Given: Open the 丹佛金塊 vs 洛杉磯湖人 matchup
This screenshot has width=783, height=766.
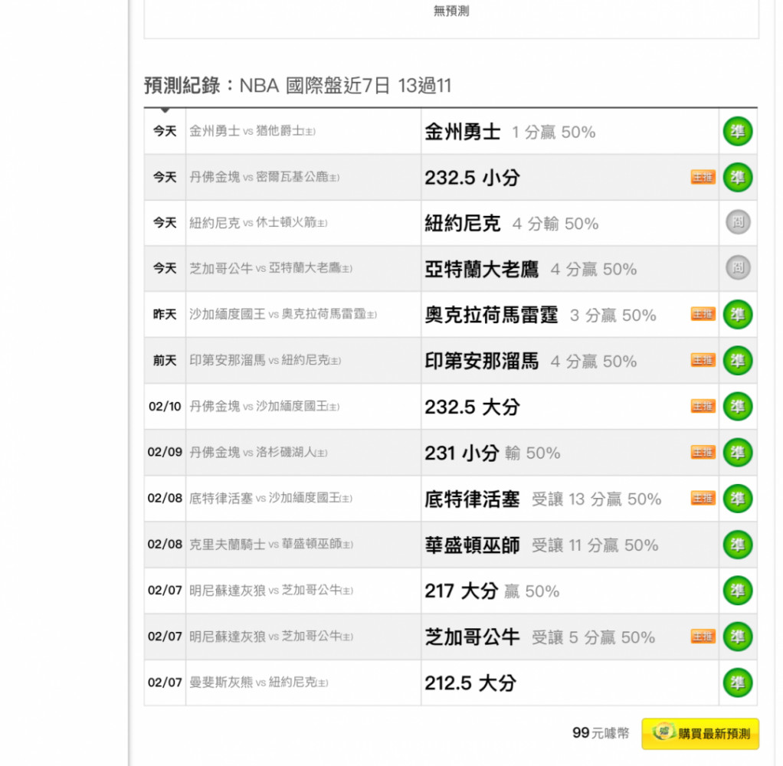Looking at the screenshot, I should point(258,453).
